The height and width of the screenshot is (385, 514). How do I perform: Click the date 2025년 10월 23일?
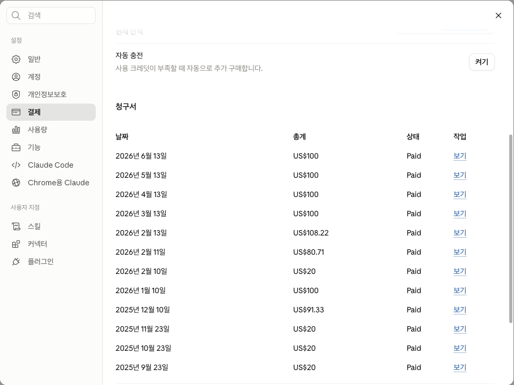pyautogui.click(x=143, y=348)
